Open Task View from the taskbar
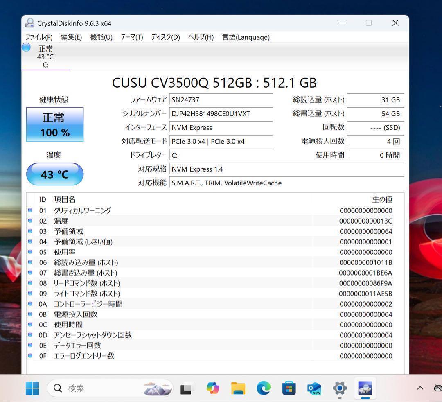The width and height of the screenshot is (442, 402). coord(186,388)
